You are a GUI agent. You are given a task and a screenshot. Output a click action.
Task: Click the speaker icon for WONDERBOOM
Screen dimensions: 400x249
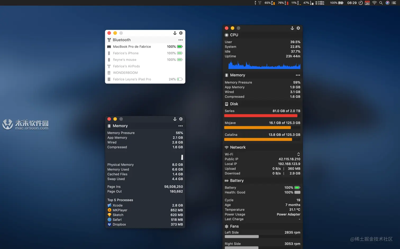tap(109, 73)
